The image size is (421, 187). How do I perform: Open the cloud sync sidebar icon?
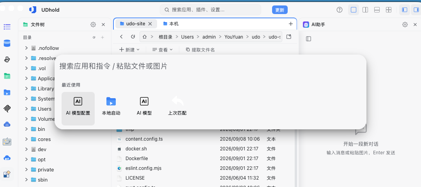[7, 158]
